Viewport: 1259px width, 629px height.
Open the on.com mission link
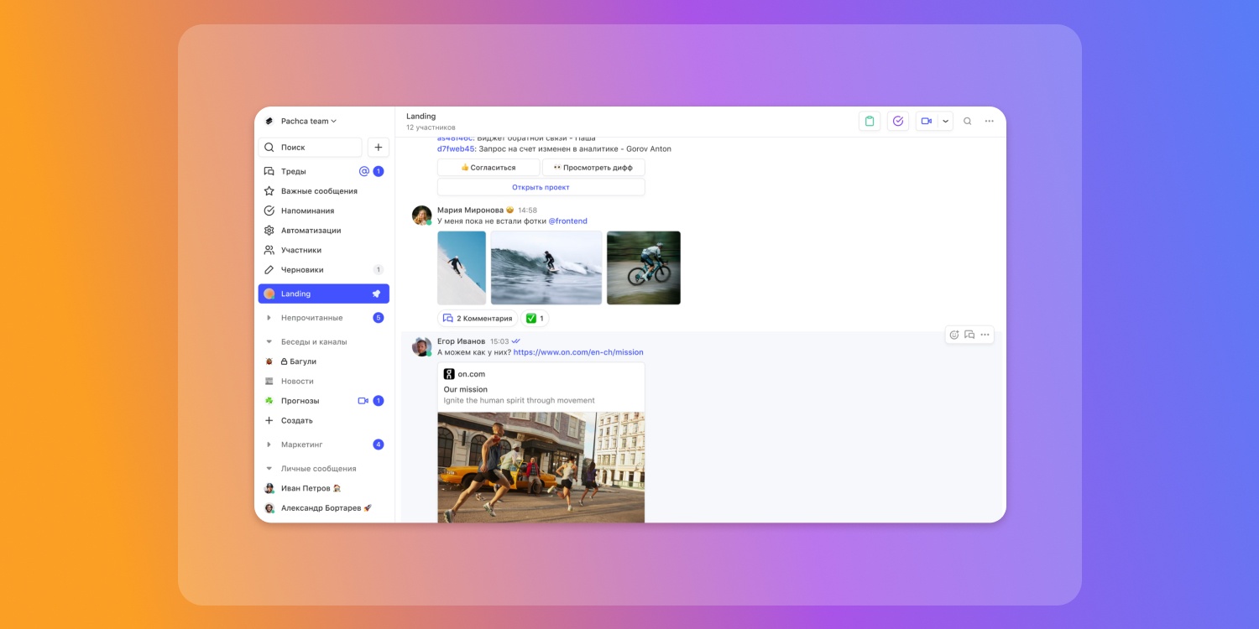pos(577,352)
